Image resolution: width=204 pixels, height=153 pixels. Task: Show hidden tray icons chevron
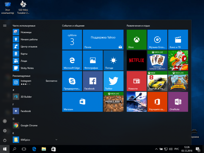[156, 149]
